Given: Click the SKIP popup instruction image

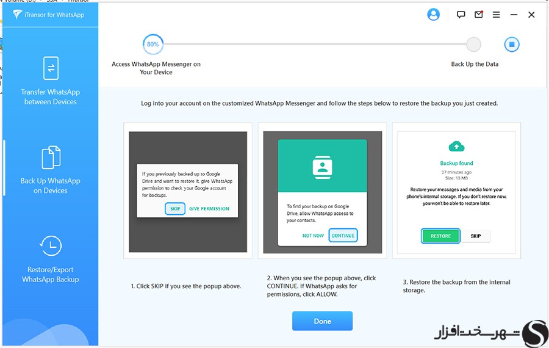Looking at the screenshot, I should point(188,192).
